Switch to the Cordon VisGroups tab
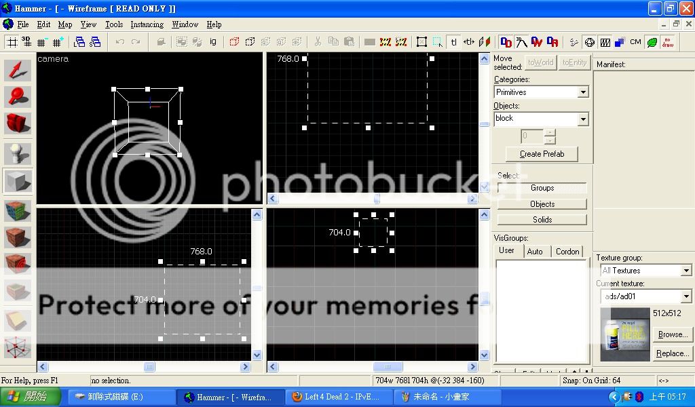695x407 pixels. click(x=567, y=251)
